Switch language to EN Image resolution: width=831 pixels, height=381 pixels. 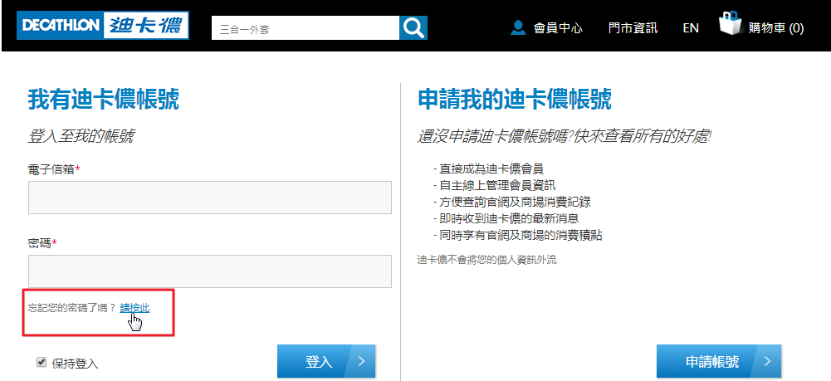pos(691,28)
